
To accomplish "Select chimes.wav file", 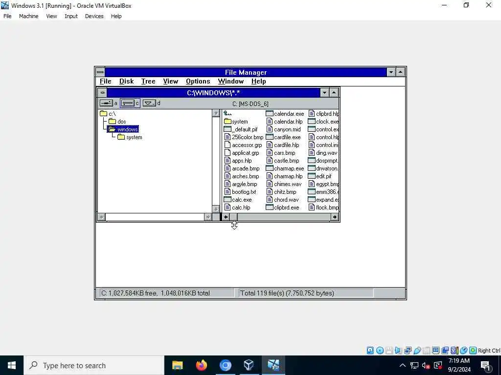I will point(284,184).
